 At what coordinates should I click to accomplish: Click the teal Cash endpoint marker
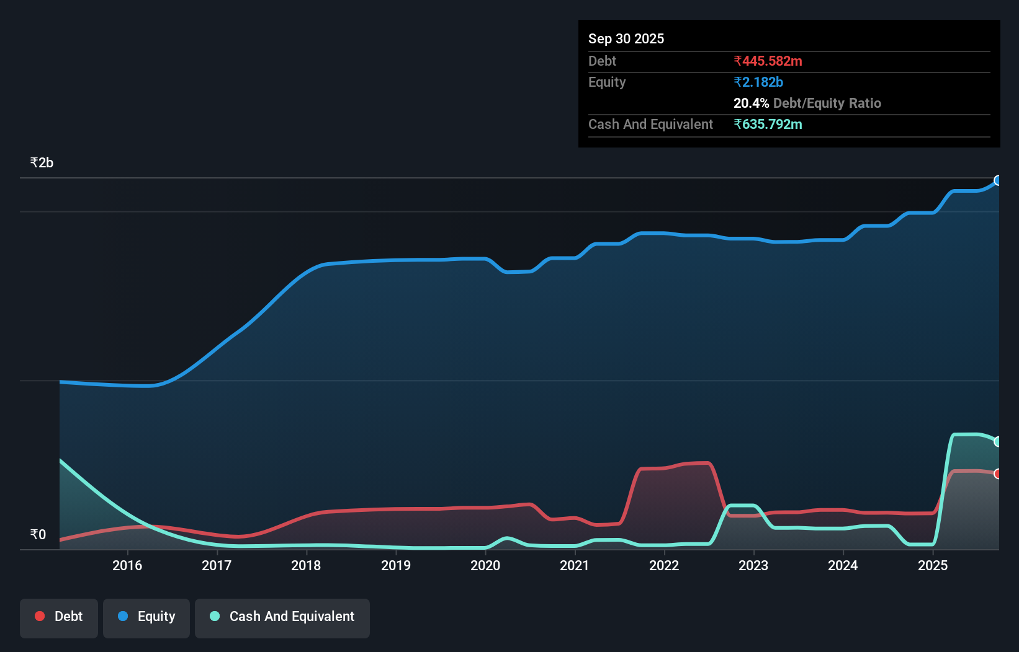pos(998,442)
